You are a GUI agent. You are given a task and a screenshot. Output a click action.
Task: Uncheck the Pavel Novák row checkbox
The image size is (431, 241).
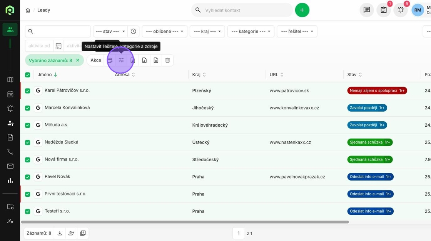(27, 177)
